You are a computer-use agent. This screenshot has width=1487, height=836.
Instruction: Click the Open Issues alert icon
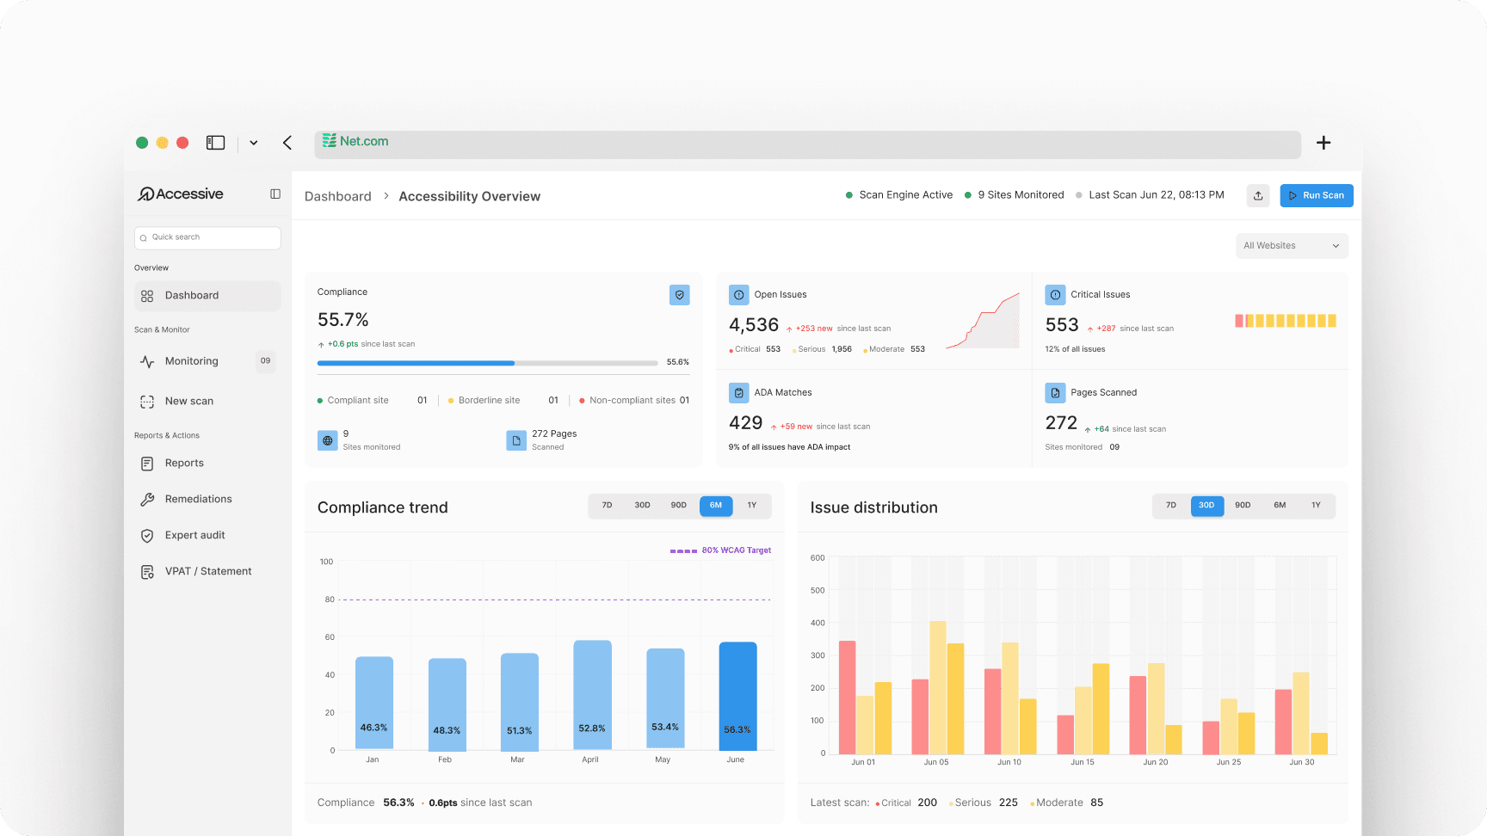pos(739,295)
